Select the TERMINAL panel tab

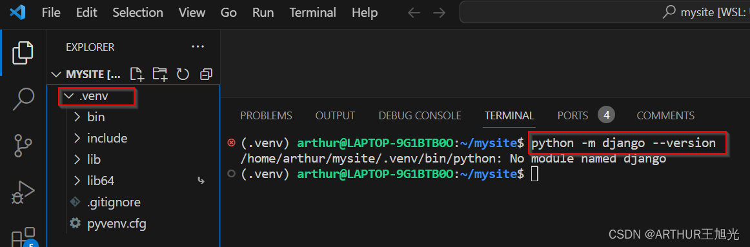tap(509, 115)
